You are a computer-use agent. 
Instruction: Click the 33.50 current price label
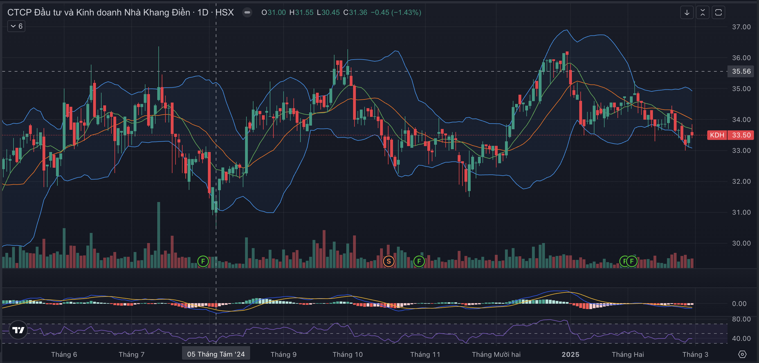pos(741,135)
